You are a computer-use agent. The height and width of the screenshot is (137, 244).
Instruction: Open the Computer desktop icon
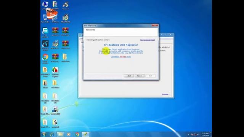tap(45, 5)
